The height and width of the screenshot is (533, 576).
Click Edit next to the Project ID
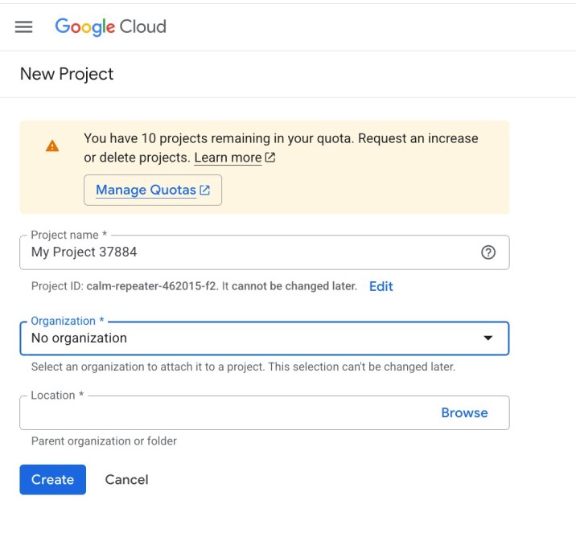click(381, 286)
